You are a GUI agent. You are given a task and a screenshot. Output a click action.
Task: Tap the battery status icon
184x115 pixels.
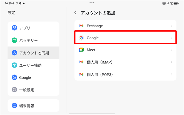tap(176, 3)
